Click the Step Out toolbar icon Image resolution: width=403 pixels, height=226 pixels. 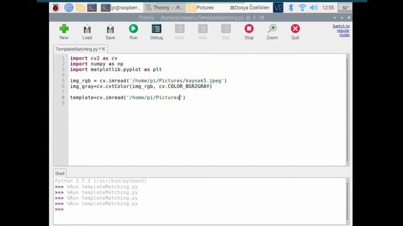point(225,32)
